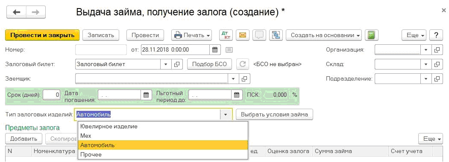Select Прочее from dropdown list

click(163, 154)
